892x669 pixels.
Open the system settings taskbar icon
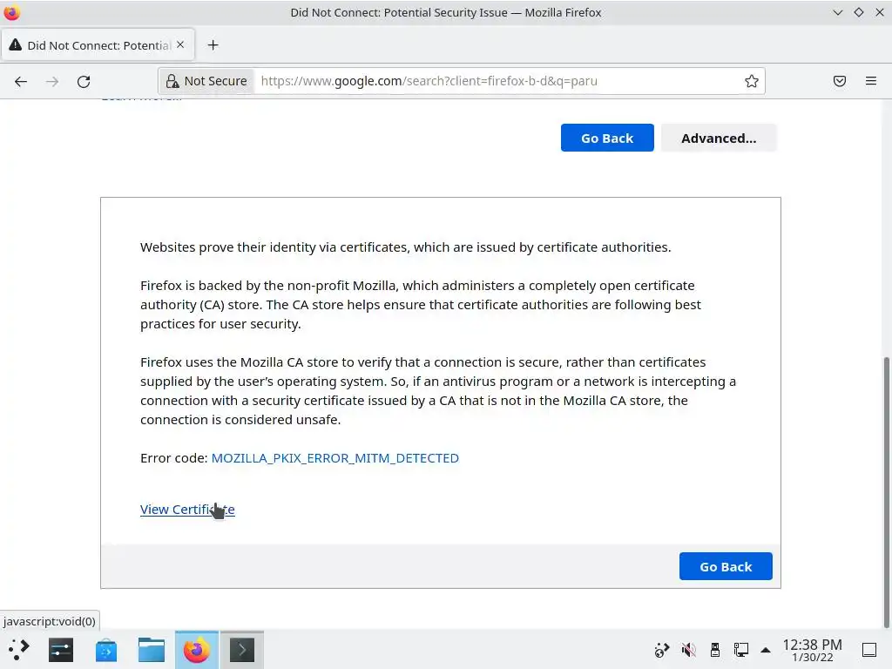point(61,650)
